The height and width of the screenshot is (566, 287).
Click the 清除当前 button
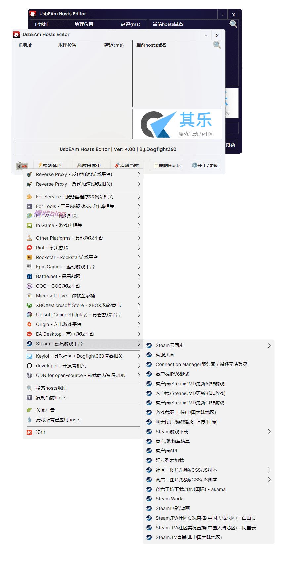click(x=127, y=165)
